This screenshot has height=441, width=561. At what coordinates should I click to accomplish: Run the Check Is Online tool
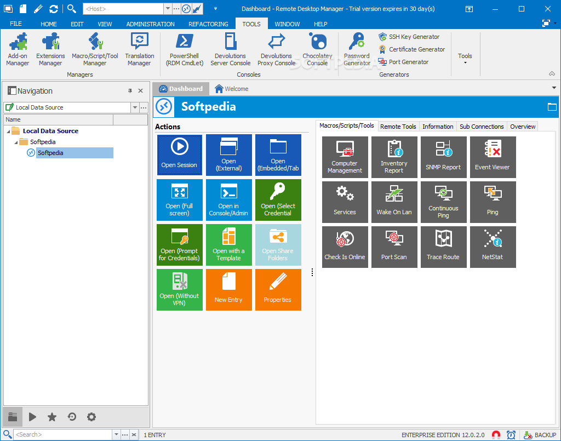(x=345, y=247)
